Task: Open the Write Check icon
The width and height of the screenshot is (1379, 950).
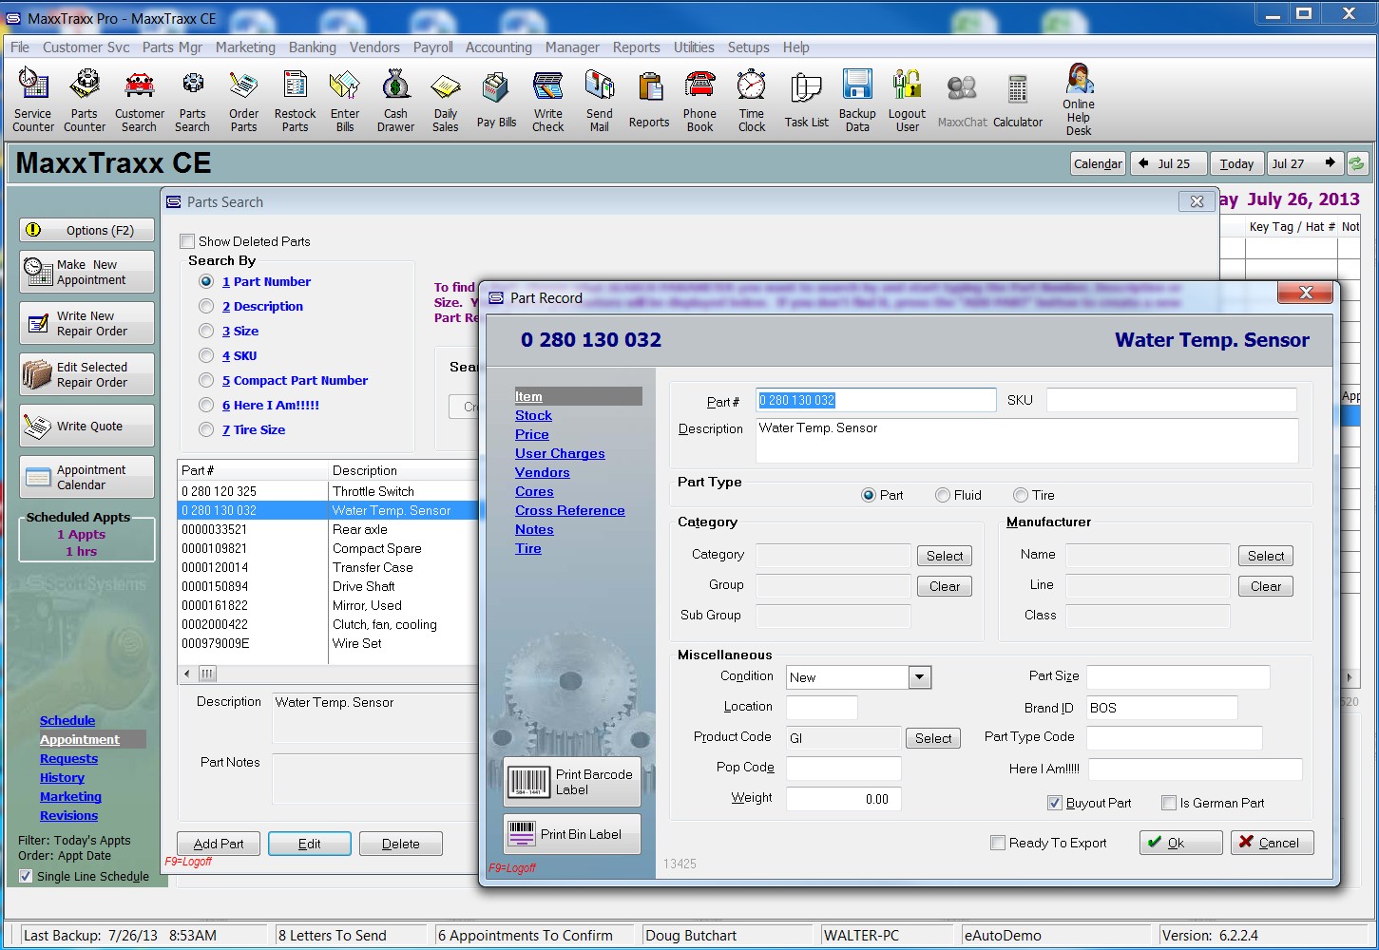Action: pyautogui.click(x=547, y=100)
